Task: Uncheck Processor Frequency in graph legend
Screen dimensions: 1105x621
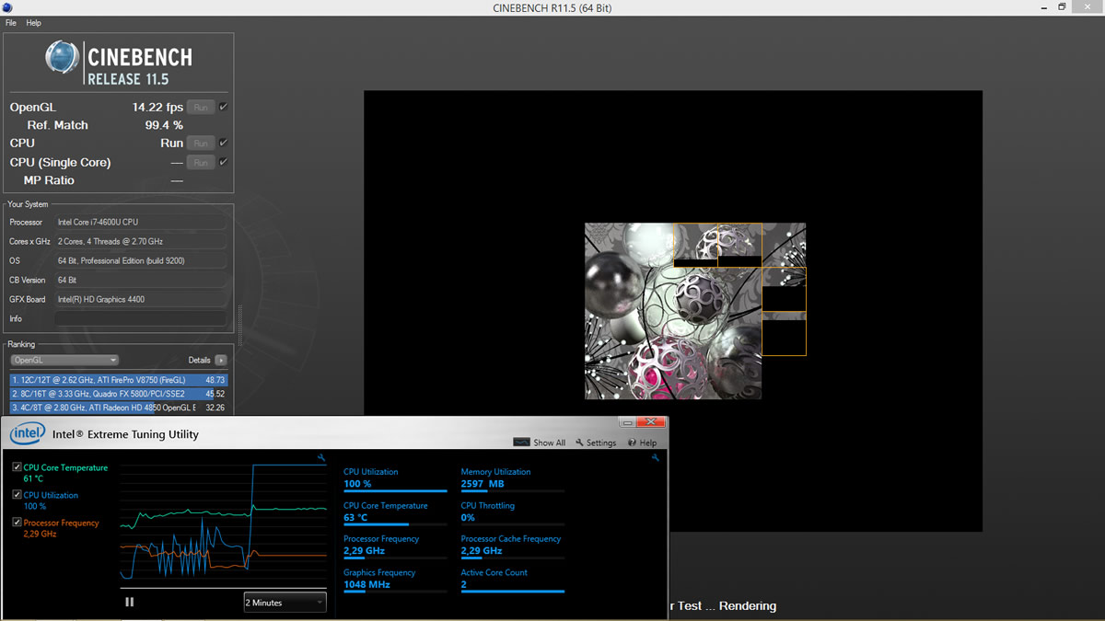Action: (x=17, y=523)
